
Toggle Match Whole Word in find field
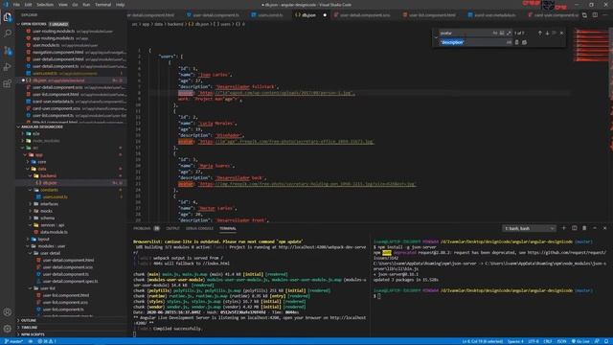(x=502, y=34)
